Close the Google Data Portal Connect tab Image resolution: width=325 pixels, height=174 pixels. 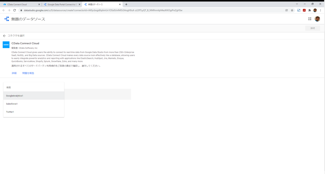pyautogui.click(x=79, y=4)
